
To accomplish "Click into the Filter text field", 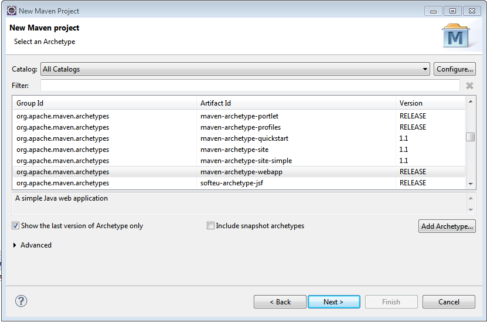I will (250, 86).
